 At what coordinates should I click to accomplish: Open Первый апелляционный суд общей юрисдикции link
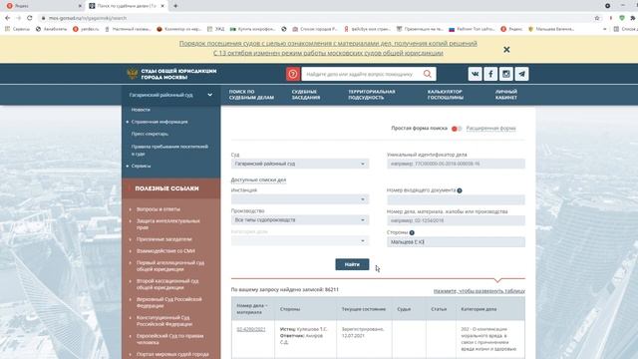click(x=170, y=266)
